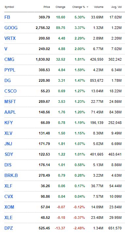Select the AAPL stock symbol
This screenshot has height=234, width=125.
tap(10, 112)
